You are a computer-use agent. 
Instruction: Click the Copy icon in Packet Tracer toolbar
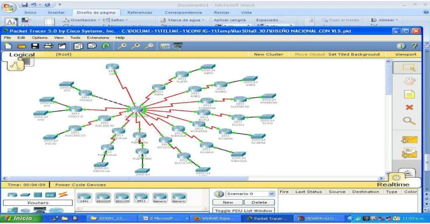click(78, 46)
